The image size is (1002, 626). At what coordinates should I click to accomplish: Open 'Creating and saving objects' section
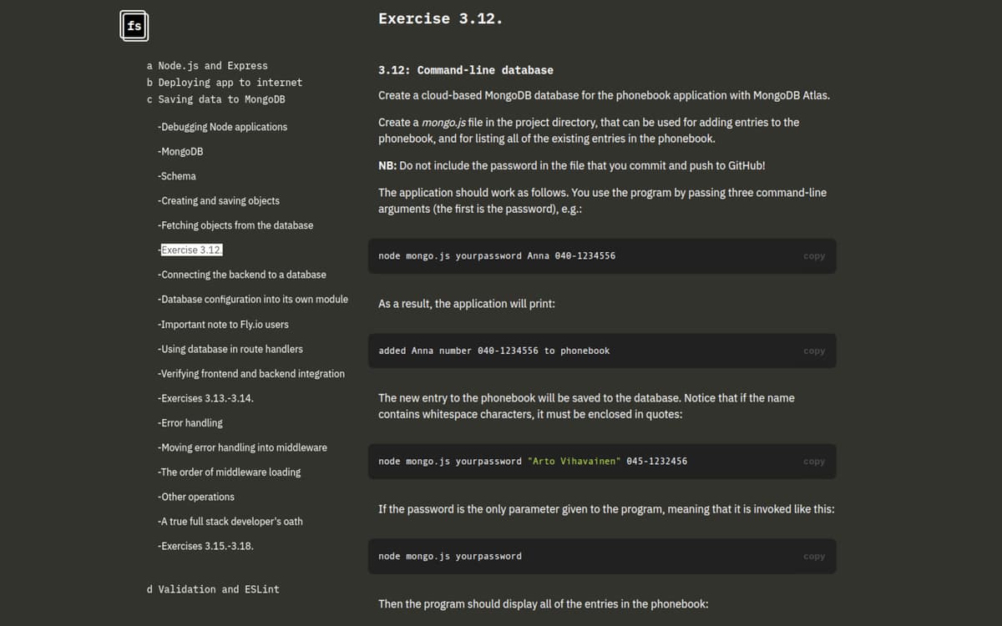click(218, 200)
